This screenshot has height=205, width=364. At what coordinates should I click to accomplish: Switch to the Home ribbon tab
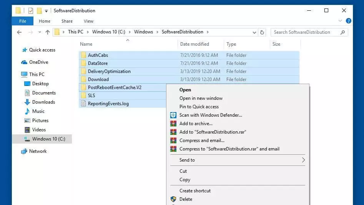coord(45,21)
